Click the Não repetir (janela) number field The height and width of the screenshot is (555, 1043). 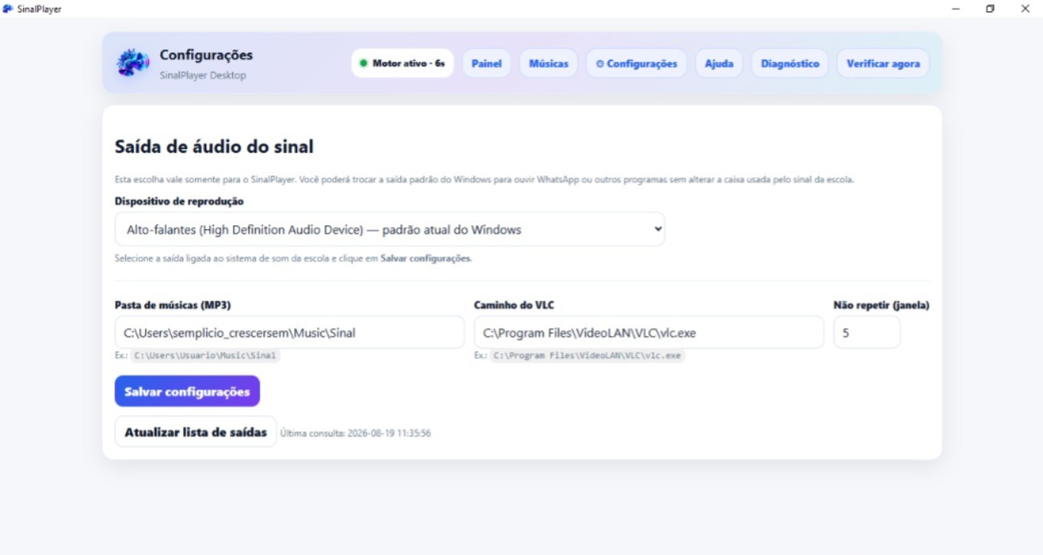(867, 333)
